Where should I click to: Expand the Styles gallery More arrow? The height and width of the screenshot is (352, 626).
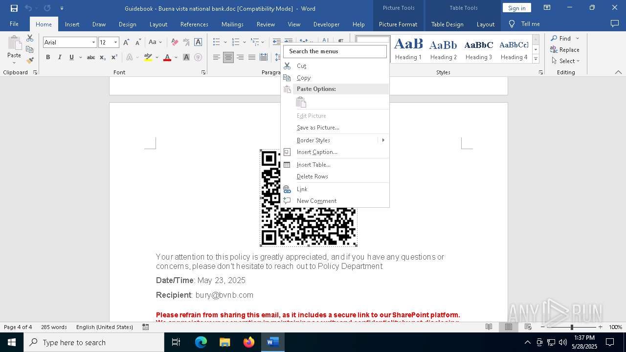tap(536, 59)
